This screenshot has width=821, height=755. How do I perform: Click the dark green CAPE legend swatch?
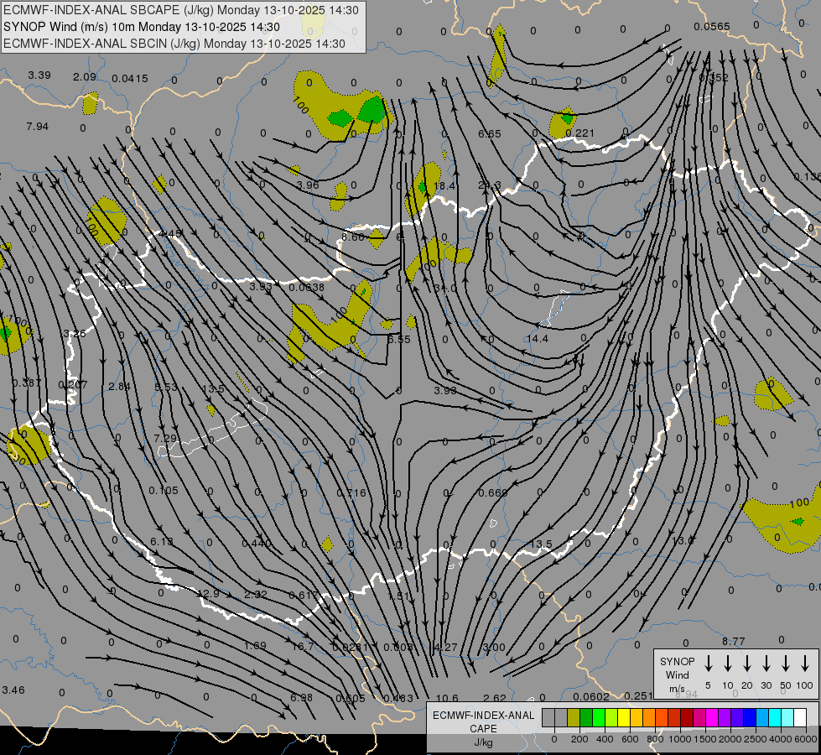click(x=586, y=717)
